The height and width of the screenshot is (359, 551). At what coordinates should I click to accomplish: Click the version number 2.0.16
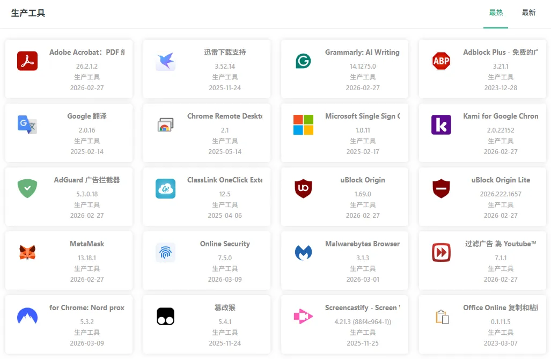pos(87,130)
